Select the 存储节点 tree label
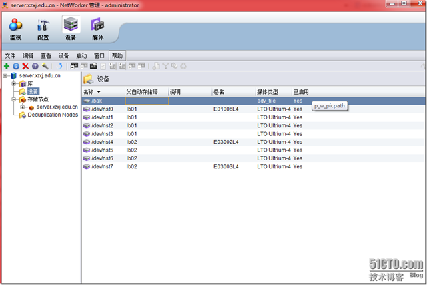The height and width of the screenshot is (285, 427). (38, 99)
